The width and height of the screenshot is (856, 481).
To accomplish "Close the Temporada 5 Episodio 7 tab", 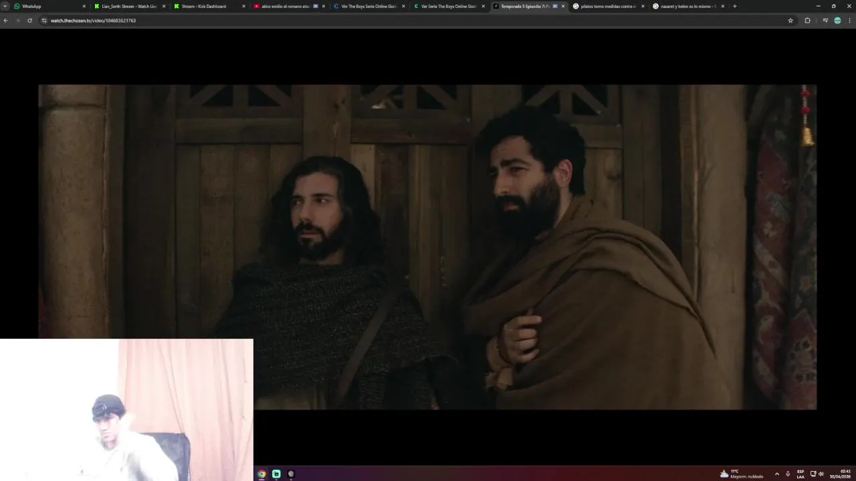I will [x=563, y=6].
